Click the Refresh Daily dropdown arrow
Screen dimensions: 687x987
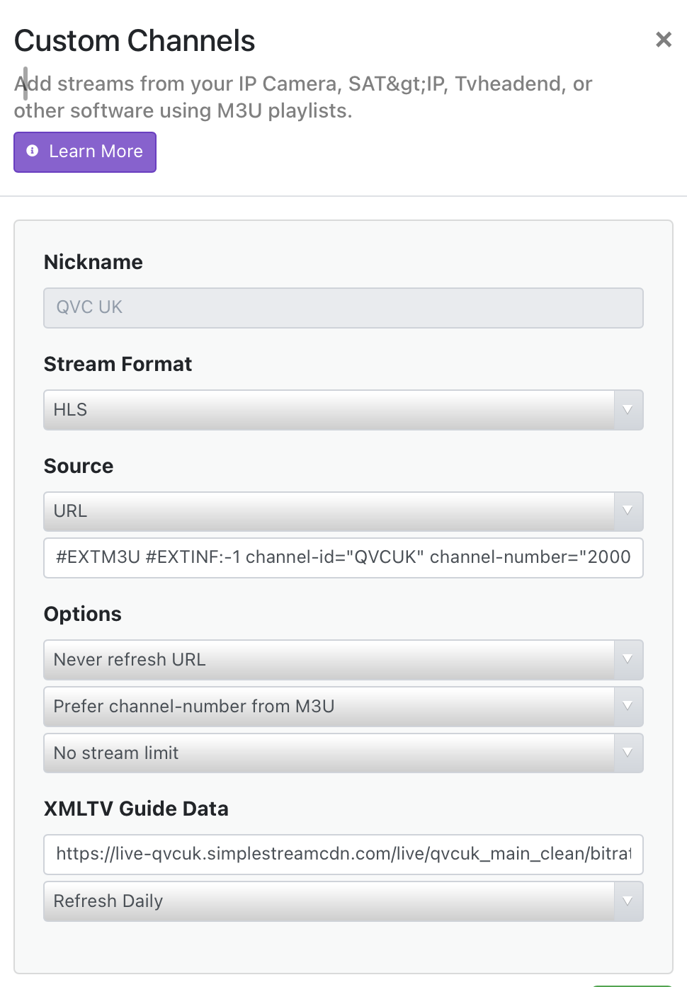(x=628, y=901)
